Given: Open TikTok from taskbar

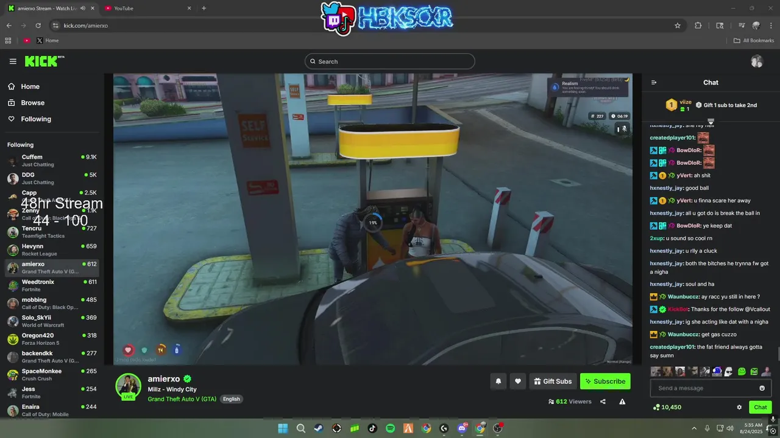Looking at the screenshot, I should [x=372, y=428].
